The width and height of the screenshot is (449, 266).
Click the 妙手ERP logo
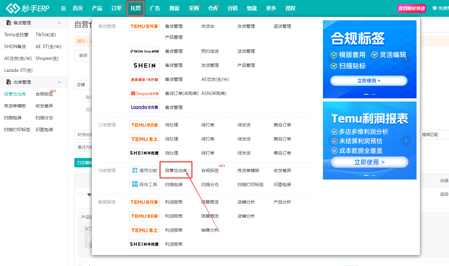(27, 8)
